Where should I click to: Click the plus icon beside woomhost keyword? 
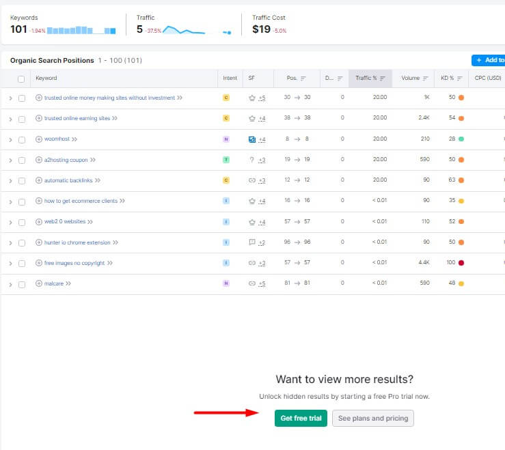tap(39, 139)
